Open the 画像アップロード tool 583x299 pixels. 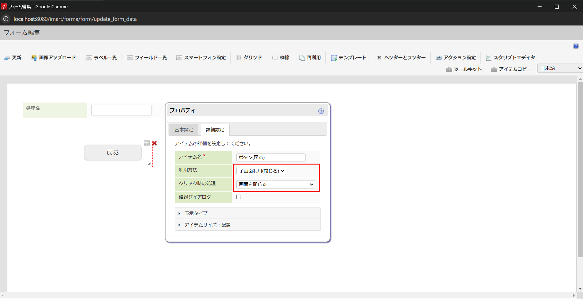tap(53, 58)
